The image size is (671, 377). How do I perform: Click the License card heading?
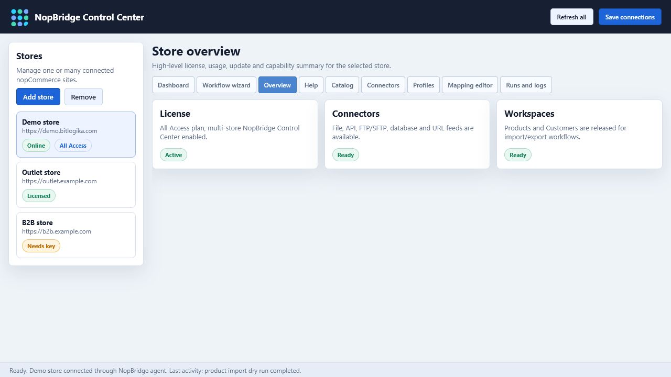pos(175,114)
